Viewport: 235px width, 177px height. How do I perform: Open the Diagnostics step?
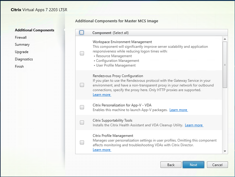pyautogui.click(x=24, y=59)
